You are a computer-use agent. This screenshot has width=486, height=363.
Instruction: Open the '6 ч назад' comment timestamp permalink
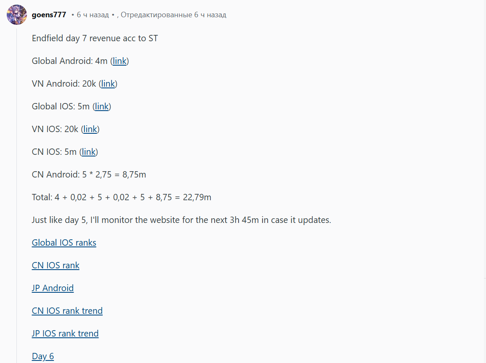93,15
